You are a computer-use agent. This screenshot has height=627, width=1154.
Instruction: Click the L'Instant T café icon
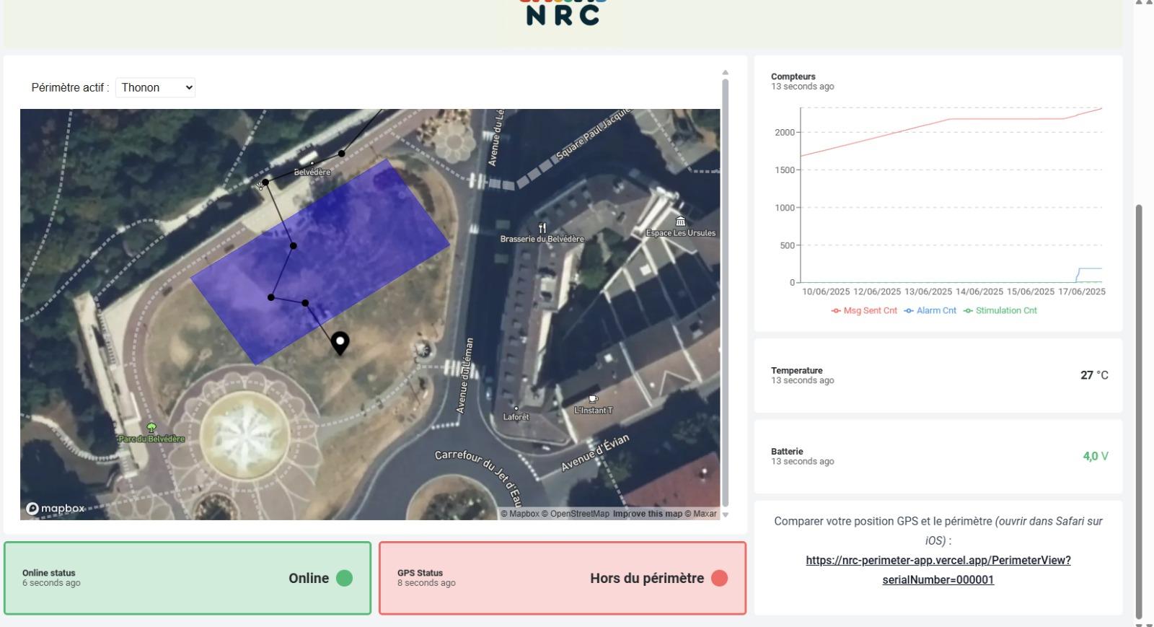point(593,399)
